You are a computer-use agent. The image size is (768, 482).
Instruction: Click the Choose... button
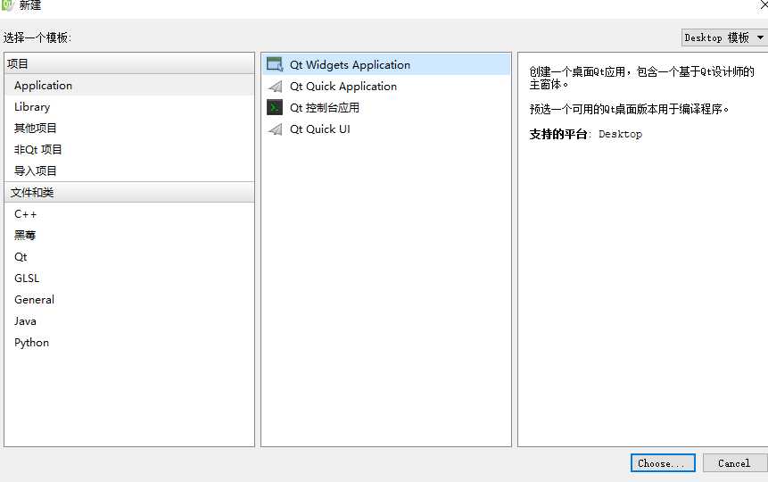[x=663, y=463]
